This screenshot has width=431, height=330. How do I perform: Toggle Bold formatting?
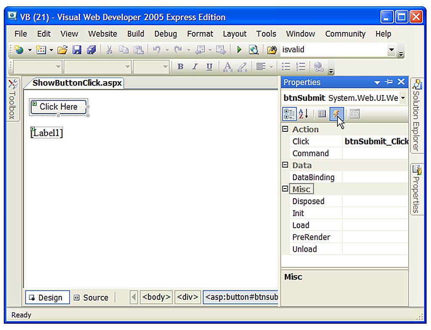(x=180, y=67)
